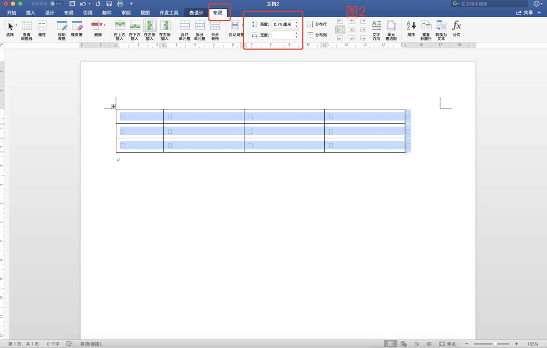The height and width of the screenshot is (348, 547).
Task: Open the 视图 (View) tab
Action: coord(145,12)
